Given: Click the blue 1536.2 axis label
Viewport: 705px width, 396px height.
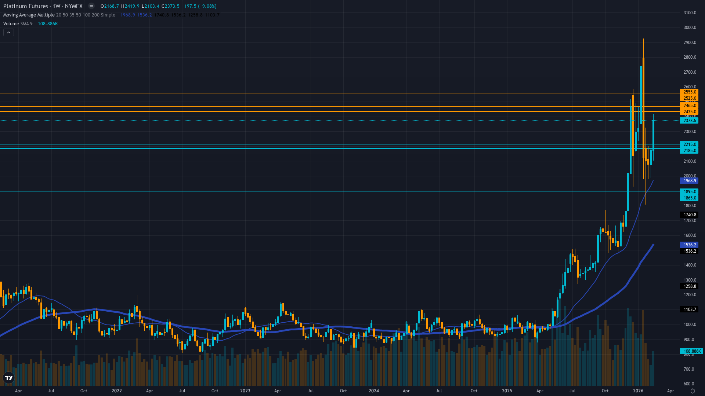Looking at the screenshot, I should 689,245.
